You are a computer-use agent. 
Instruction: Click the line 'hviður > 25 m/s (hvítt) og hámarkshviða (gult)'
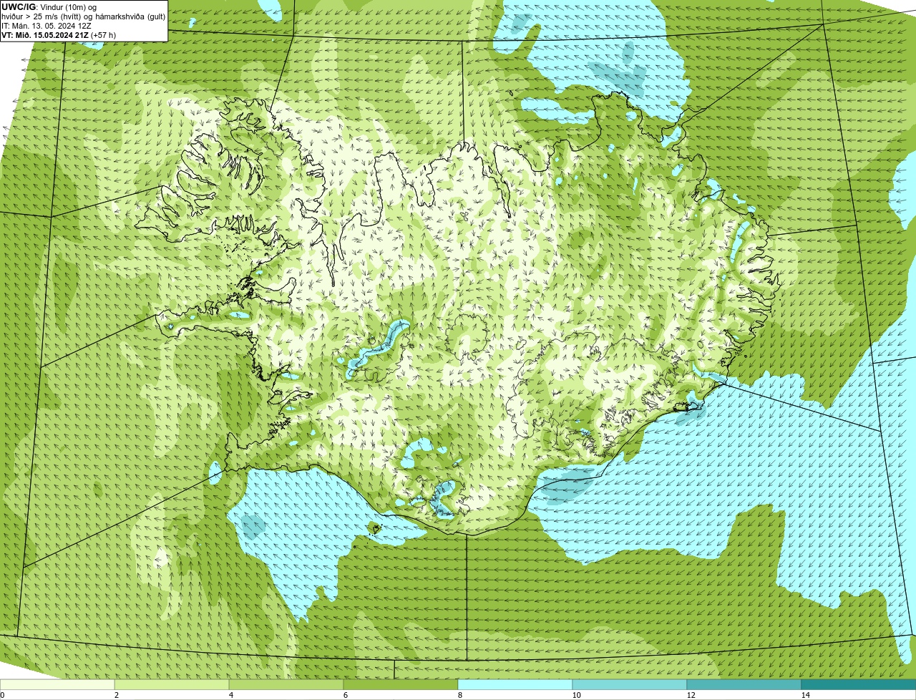(83, 16)
